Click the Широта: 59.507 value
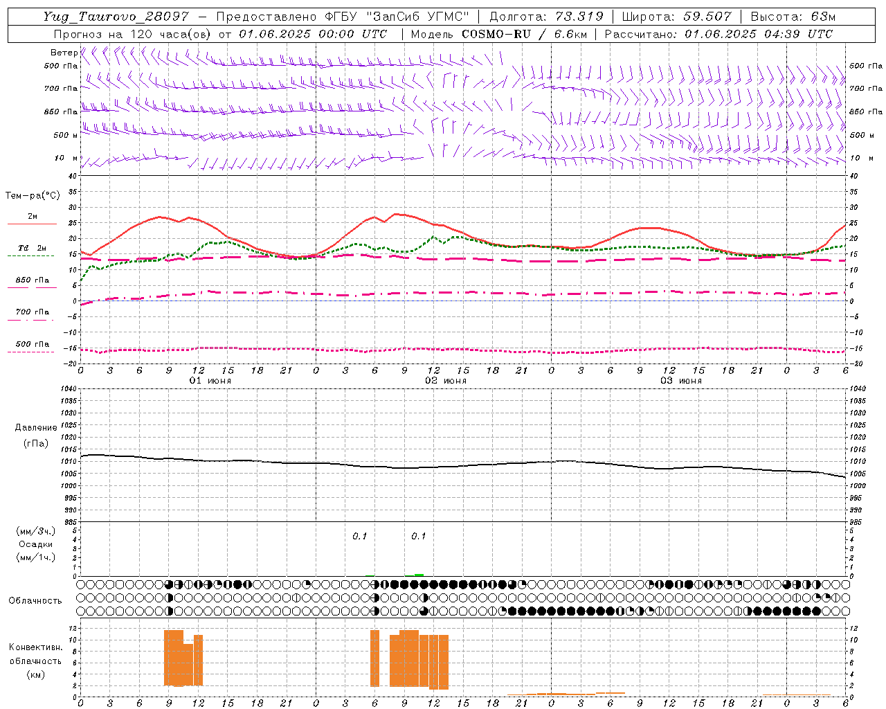886x709 pixels. [x=676, y=17]
